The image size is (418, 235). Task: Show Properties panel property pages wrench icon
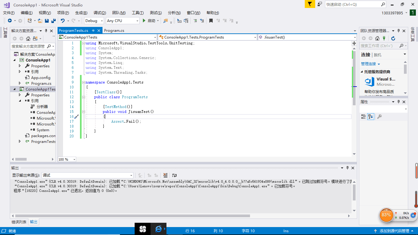pyautogui.click(x=379, y=117)
